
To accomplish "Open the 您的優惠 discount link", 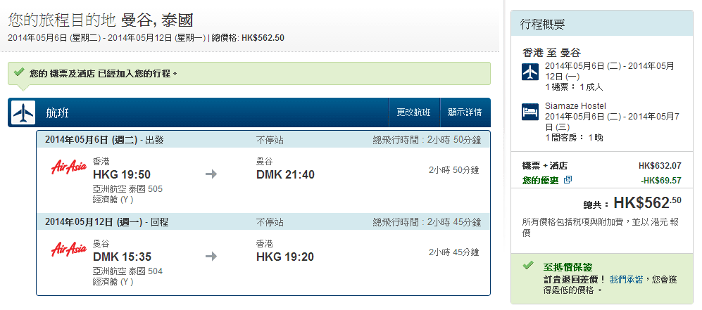I will (540, 180).
